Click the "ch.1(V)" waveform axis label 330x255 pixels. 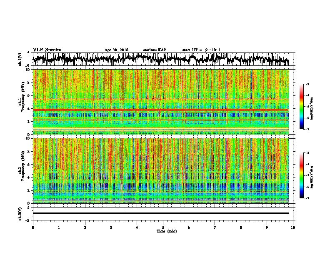pyautogui.click(x=20, y=59)
